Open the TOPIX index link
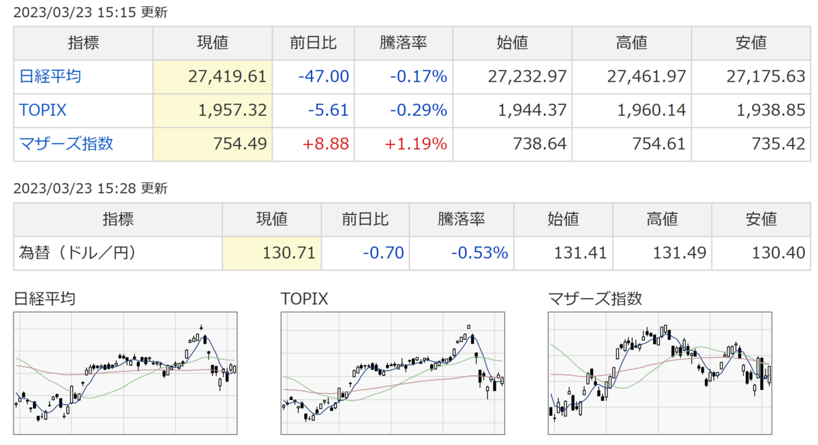Image resolution: width=818 pixels, height=445 pixels. [42, 110]
